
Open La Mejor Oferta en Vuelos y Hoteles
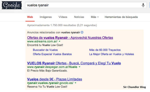112,54
